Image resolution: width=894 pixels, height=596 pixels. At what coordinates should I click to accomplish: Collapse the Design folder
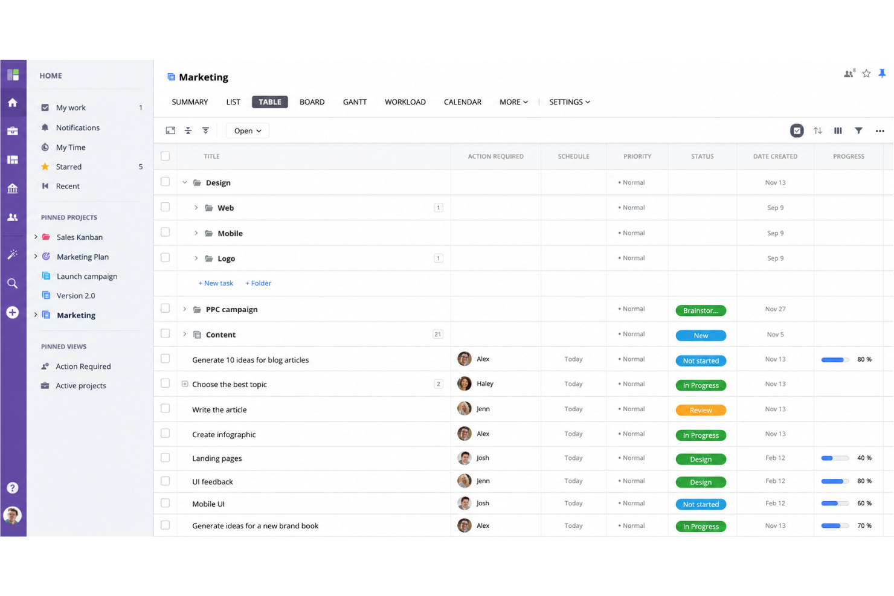185,182
